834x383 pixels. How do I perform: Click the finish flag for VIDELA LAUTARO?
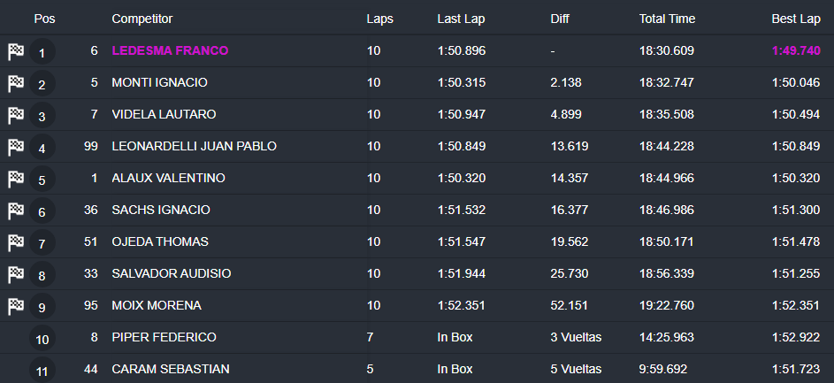[16, 116]
